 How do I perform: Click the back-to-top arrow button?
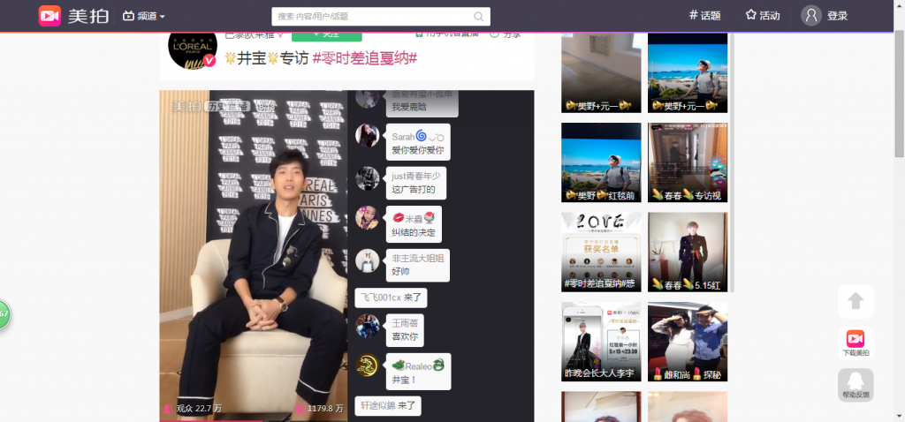pyautogui.click(x=856, y=302)
